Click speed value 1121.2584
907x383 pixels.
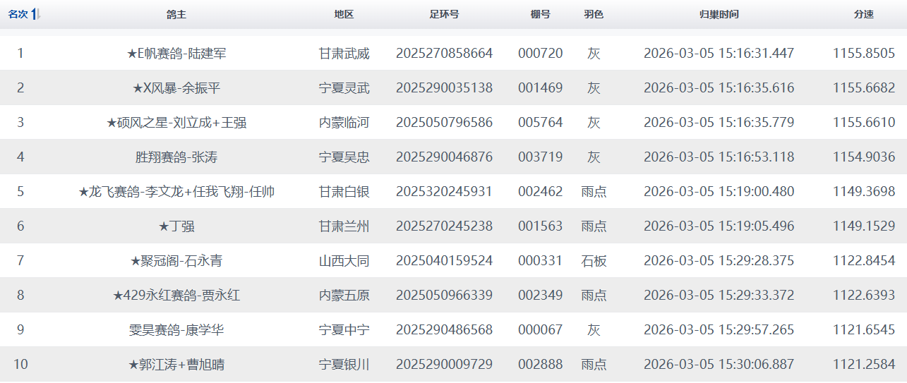coord(863,365)
